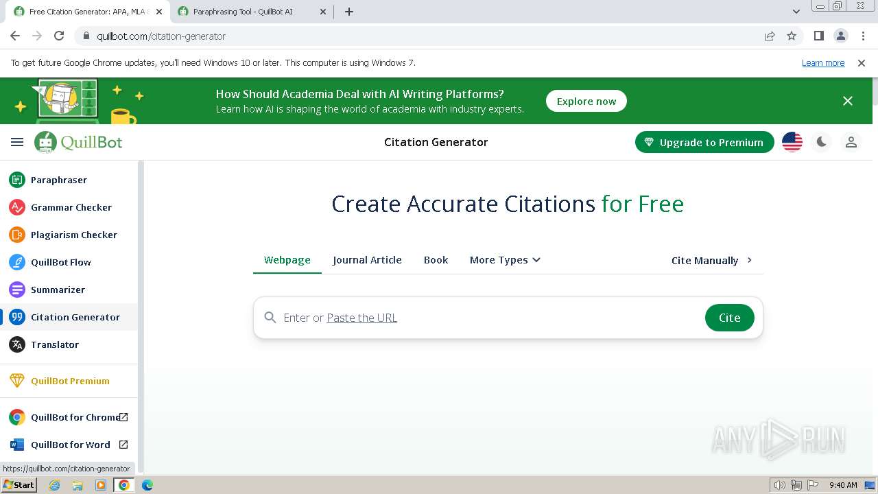
Task: Expand the More Types dropdown
Action: click(505, 260)
